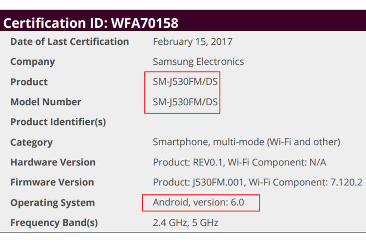Click the Firmware Version label
366x244 pixels.
52,182
